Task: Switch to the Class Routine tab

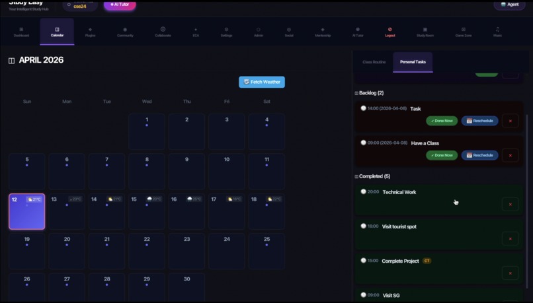Action: (374, 62)
